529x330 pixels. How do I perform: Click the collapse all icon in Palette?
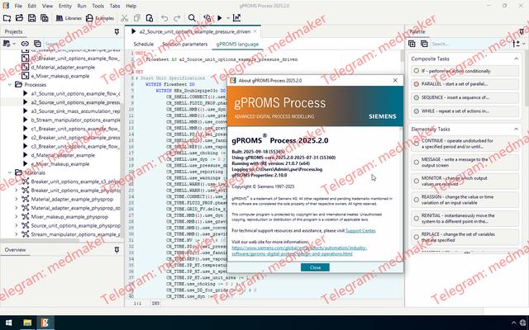pos(424,44)
